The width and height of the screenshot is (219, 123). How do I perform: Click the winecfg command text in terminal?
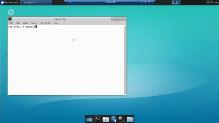pos(30,27)
